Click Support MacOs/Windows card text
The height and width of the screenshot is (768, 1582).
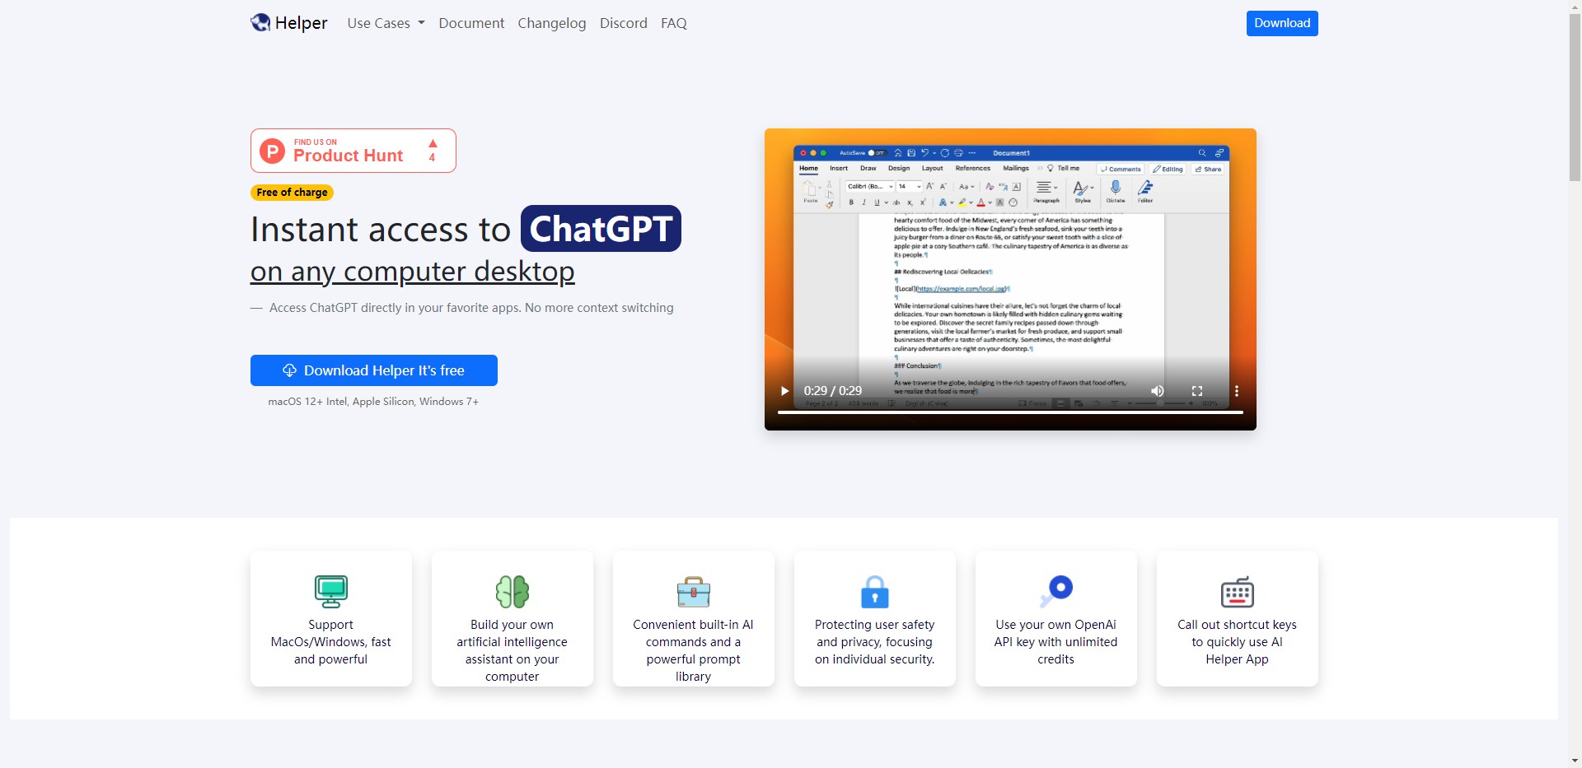click(331, 642)
